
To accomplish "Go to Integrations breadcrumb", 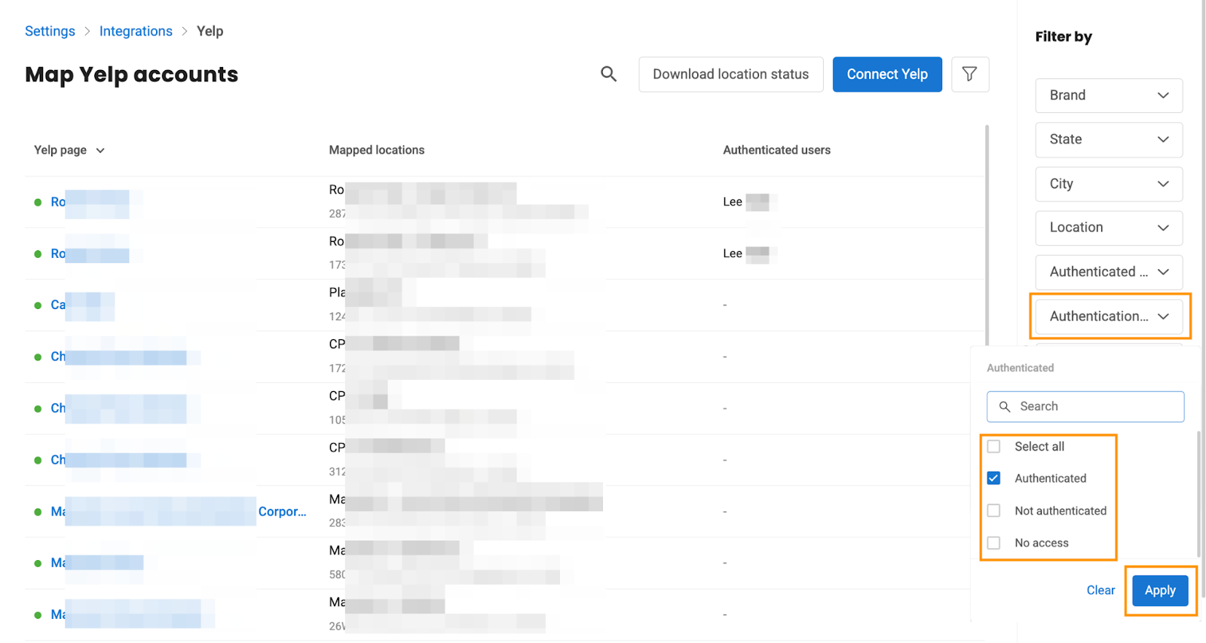I will [136, 31].
